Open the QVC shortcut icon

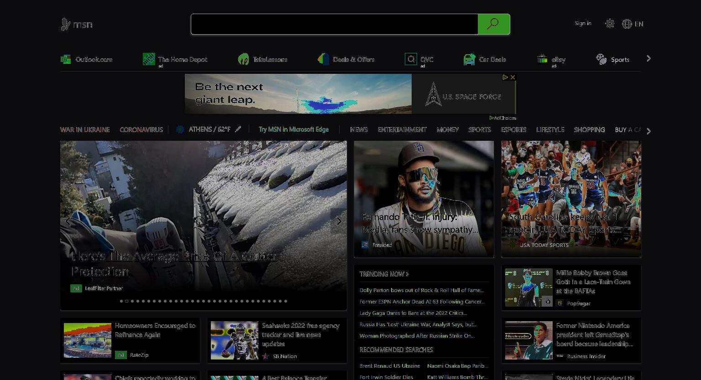tap(411, 59)
